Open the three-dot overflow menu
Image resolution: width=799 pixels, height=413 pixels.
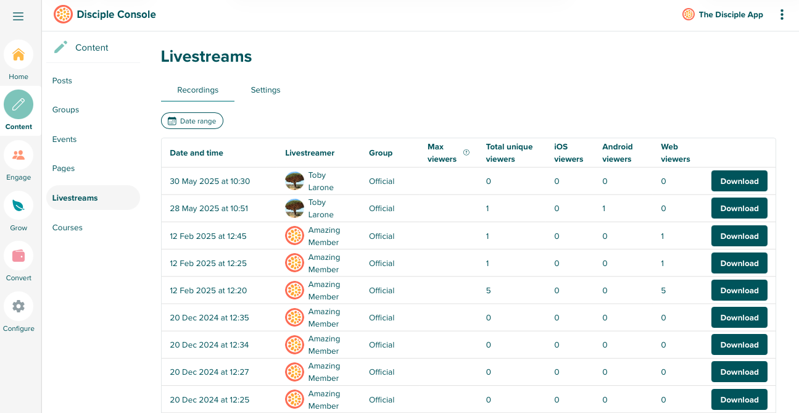pyautogui.click(x=782, y=14)
